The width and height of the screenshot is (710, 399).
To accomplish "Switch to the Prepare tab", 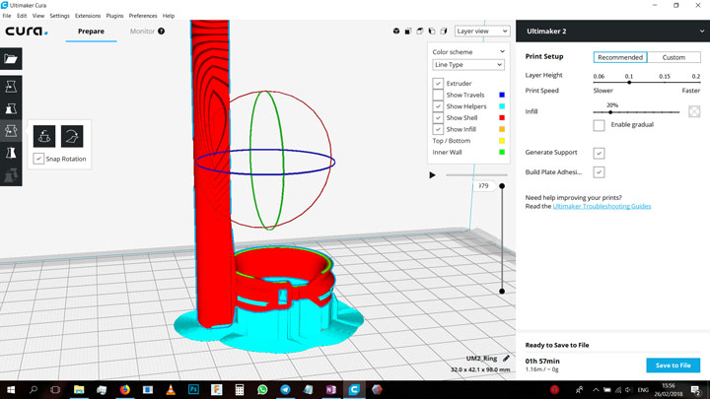I will tap(91, 32).
